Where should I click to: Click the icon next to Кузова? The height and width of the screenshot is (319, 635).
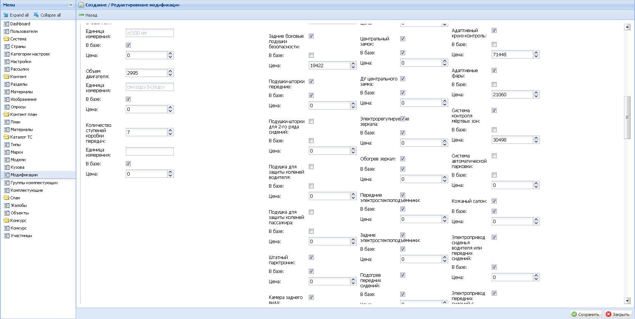pyautogui.click(x=6, y=167)
